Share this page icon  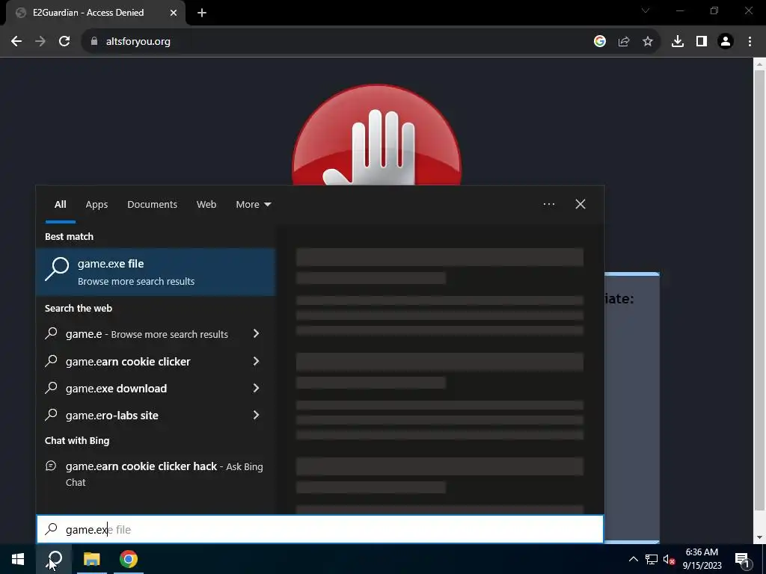[x=624, y=42]
